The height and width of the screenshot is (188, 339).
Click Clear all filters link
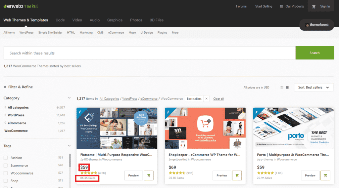(218, 99)
